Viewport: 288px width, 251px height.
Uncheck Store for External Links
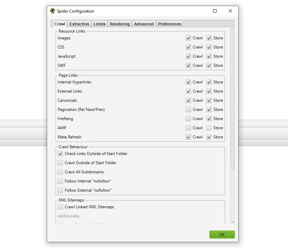coord(209,91)
